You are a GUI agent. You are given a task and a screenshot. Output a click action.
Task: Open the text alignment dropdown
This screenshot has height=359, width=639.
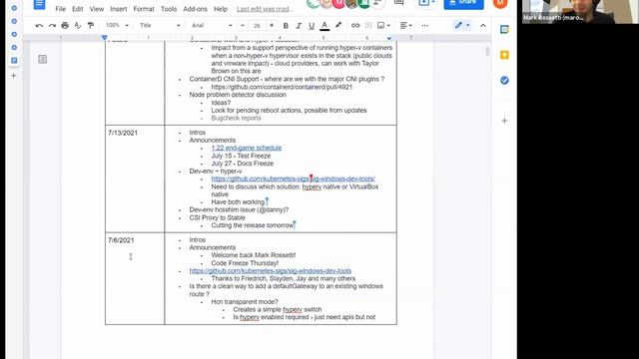click(x=405, y=26)
